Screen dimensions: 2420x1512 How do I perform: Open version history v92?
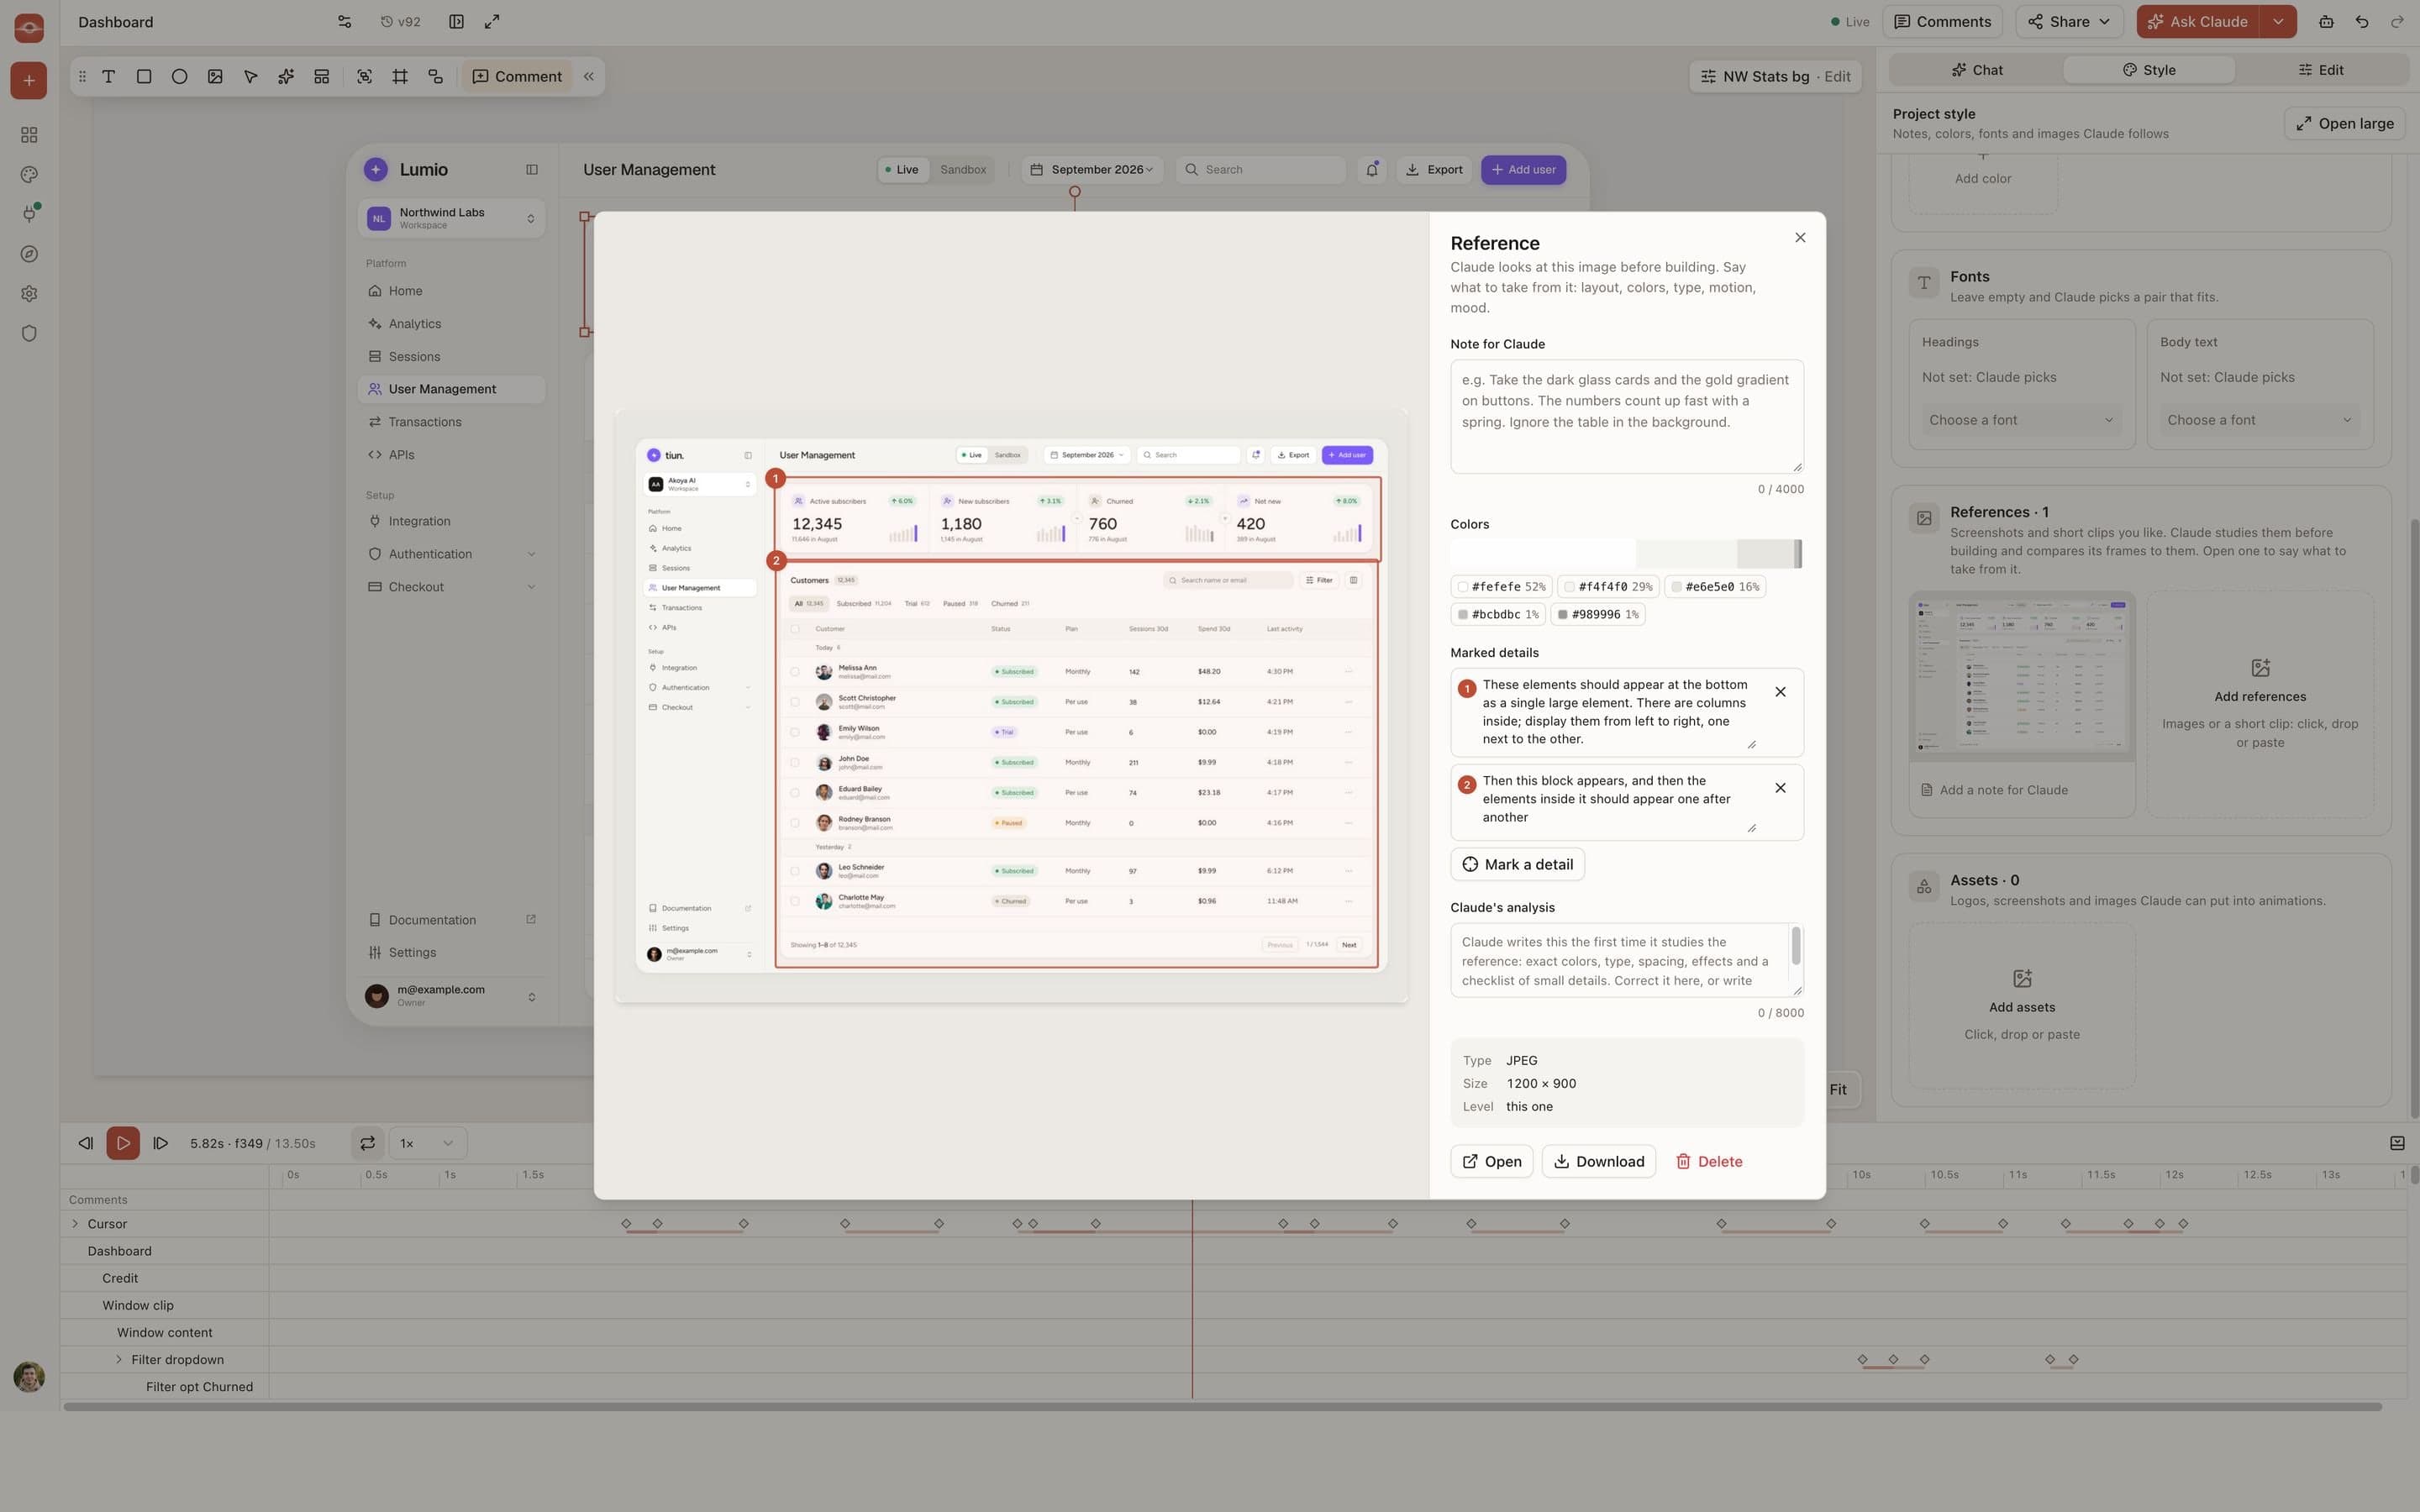(x=401, y=22)
